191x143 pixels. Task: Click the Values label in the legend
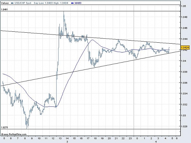[5, 3]
